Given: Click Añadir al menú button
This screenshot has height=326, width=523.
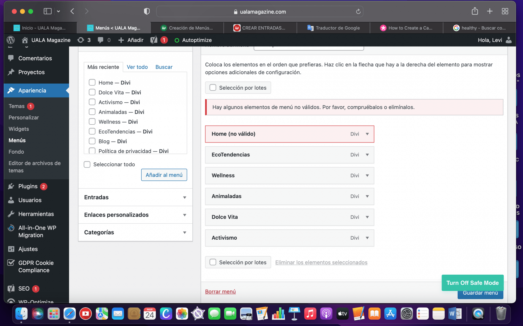Looking at the screenshot, I should click(x=164, y=175).
